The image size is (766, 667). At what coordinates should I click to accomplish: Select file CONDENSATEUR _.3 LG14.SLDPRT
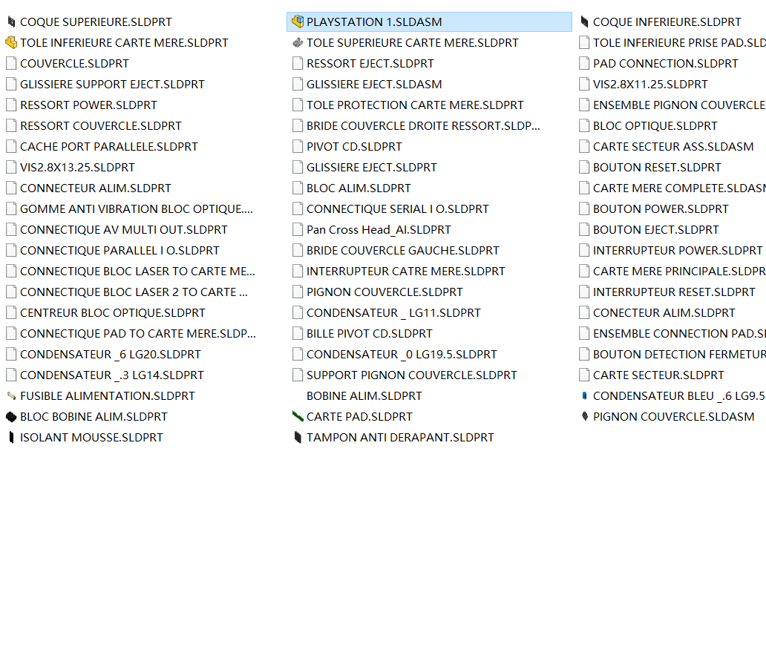(x=112, y=375)
